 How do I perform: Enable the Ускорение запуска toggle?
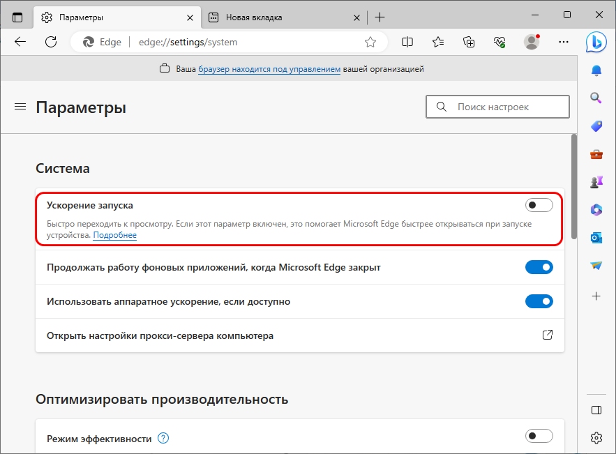(x=539, y=205)
